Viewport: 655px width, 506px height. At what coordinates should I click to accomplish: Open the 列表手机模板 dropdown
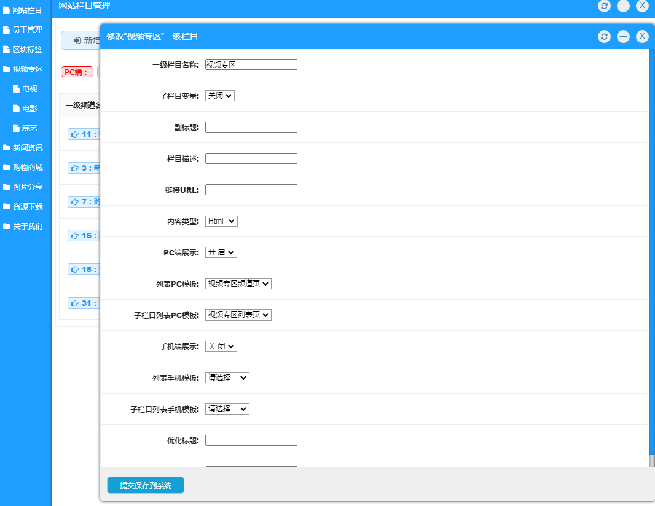tap(227, 378)
